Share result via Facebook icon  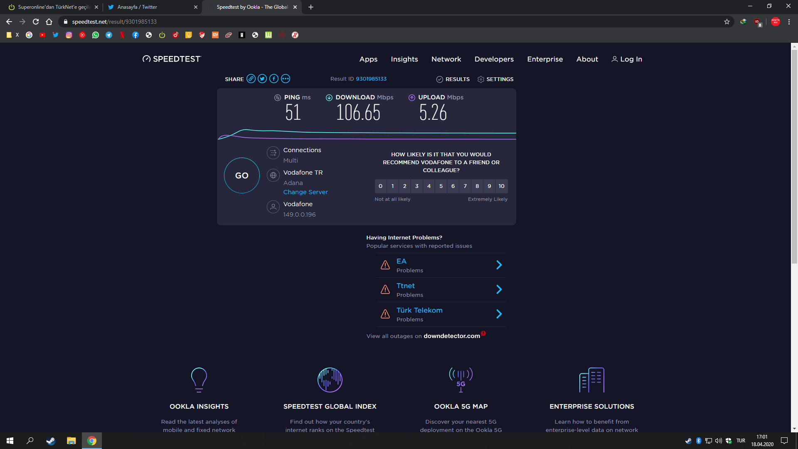(274, 79)
